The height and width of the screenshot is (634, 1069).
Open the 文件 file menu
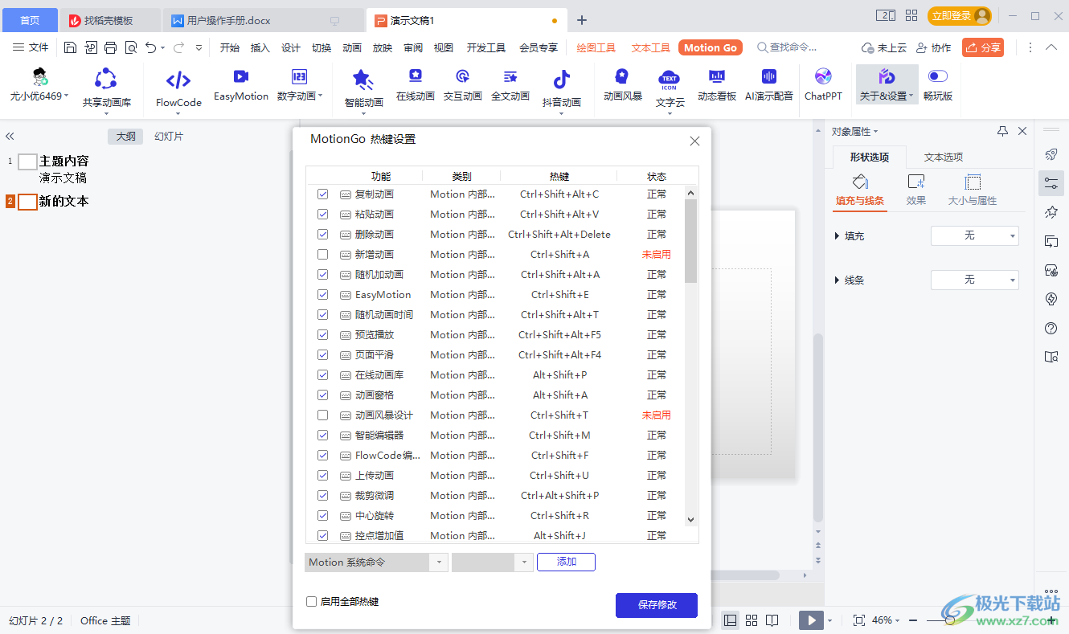click(x=31, y=47)
